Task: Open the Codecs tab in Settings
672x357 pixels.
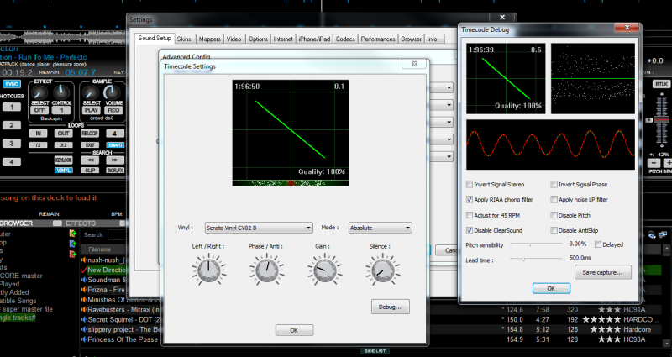Action: 345,39
